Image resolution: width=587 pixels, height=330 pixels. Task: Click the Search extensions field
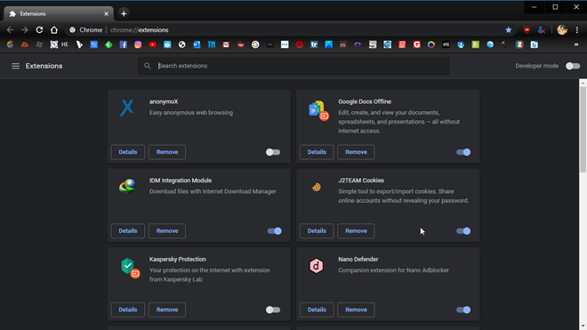(x=293, y=66)
